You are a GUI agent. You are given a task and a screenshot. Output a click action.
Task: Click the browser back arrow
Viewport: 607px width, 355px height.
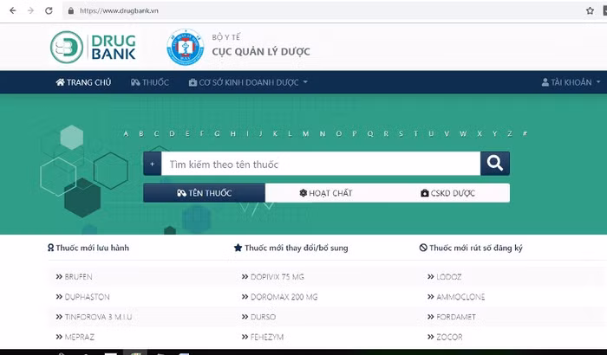[13, 10]
